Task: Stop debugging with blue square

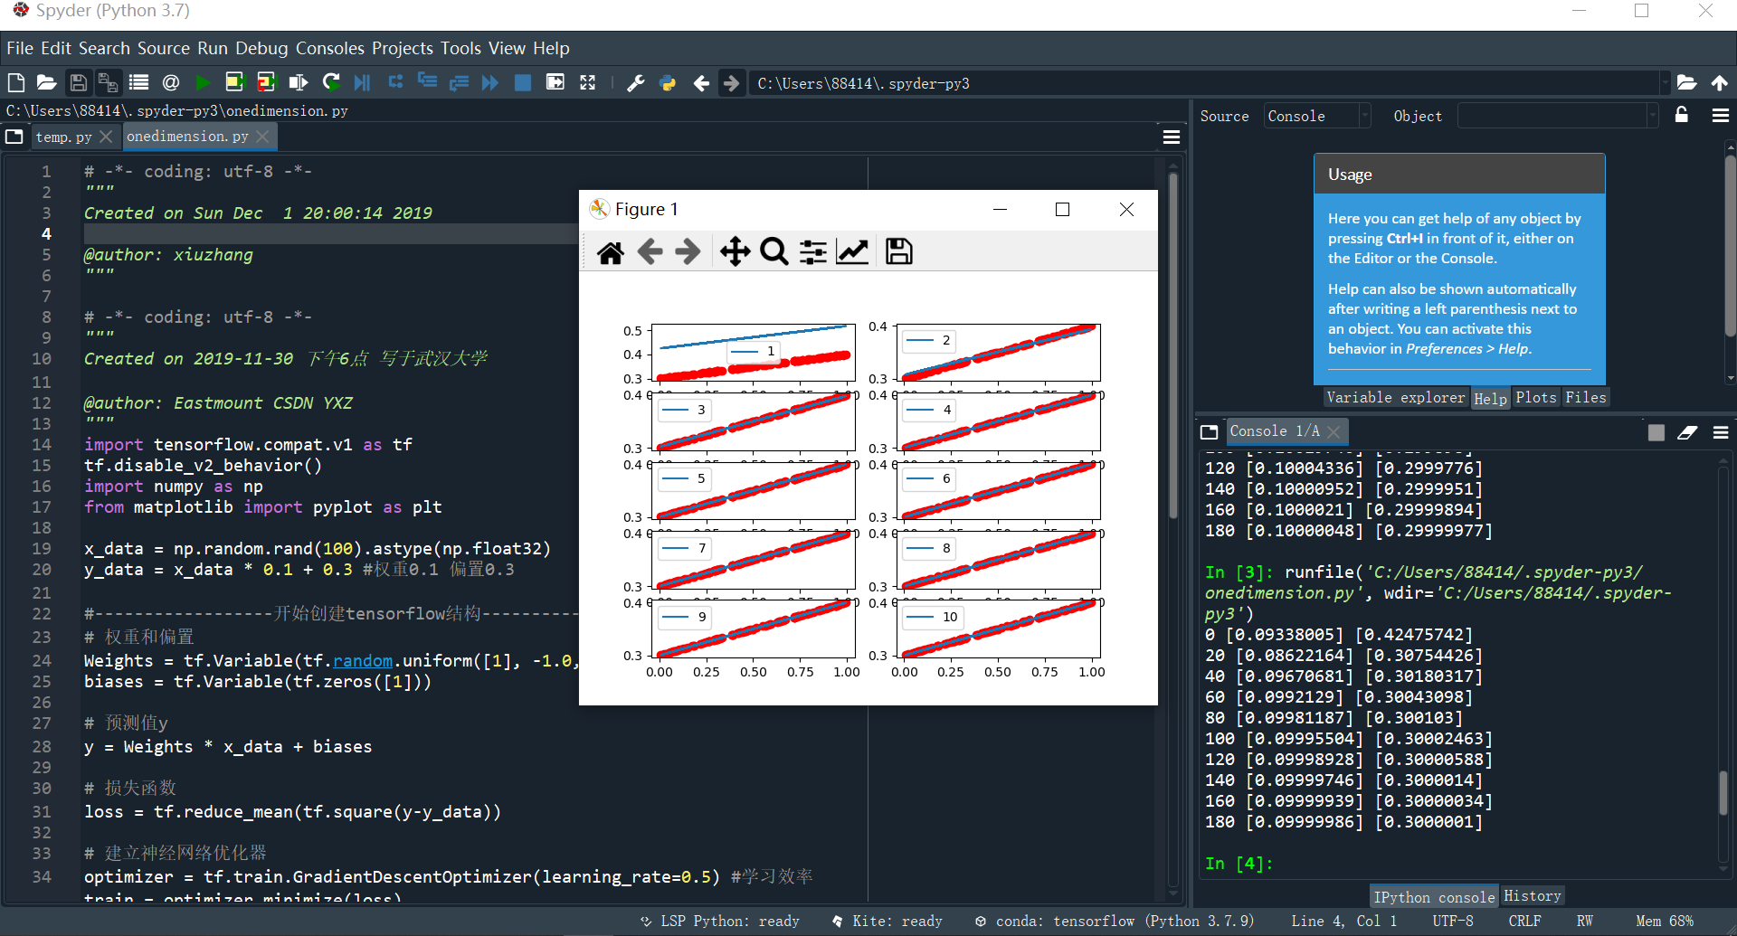Action: (x=523, y=83)
